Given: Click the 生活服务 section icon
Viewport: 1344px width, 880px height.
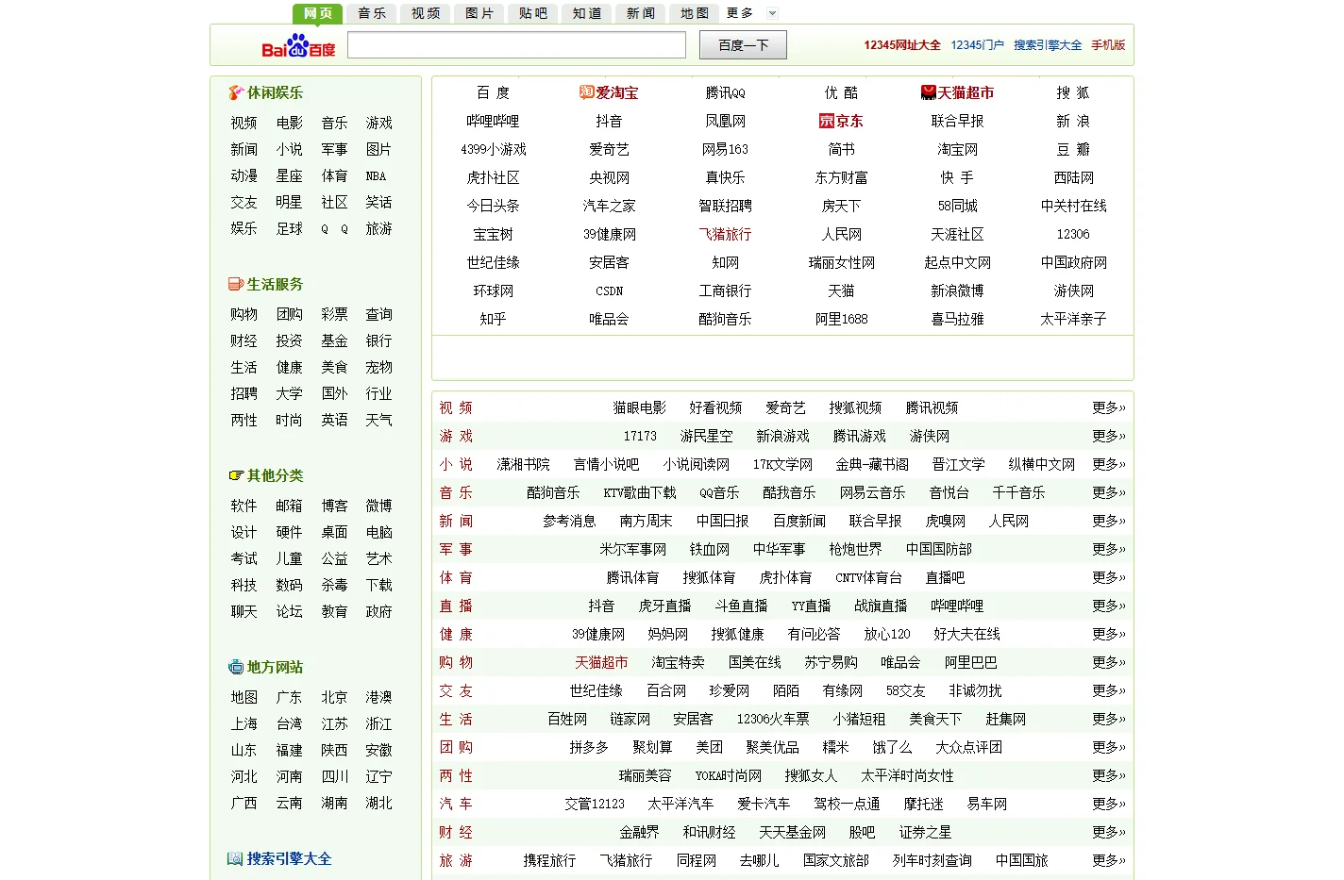Looking at the screenshot, I should pyautogui.click(x=236, y=284).
